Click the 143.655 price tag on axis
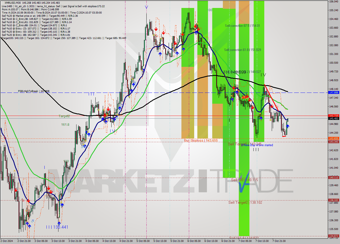 pyautogui.click(x=334, y=138)
